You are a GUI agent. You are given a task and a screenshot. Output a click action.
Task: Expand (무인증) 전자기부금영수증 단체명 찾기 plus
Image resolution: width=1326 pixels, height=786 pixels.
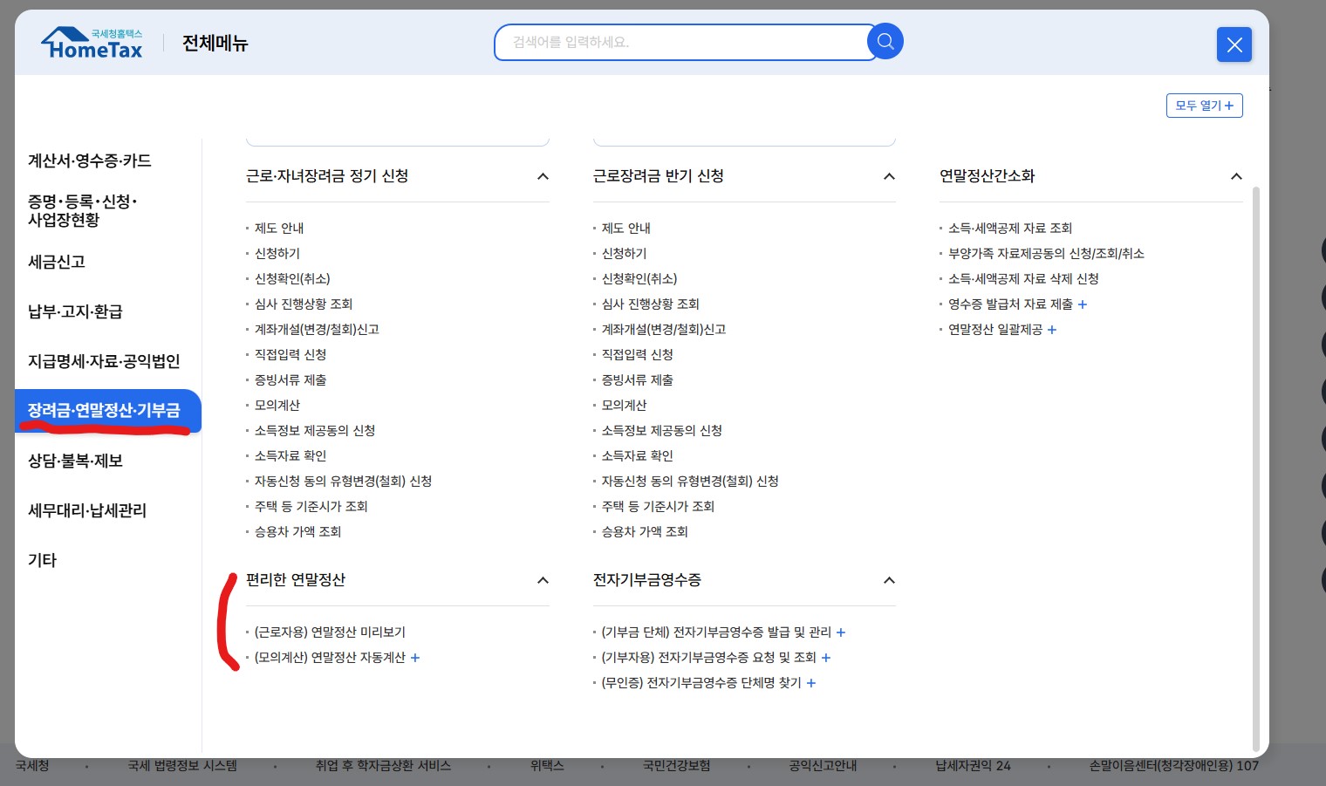pos(811,683)
